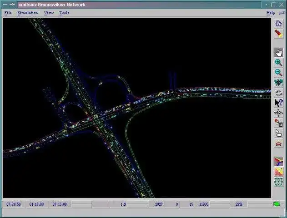The width and height of the screenshot is (287, 218).
Task: Click the red and yellow legend chart icon
Action: coord(278,172)
